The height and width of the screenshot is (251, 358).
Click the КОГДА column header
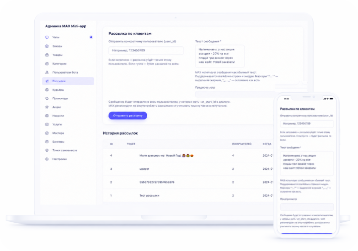pyautogui.click(x=267, y=144)
